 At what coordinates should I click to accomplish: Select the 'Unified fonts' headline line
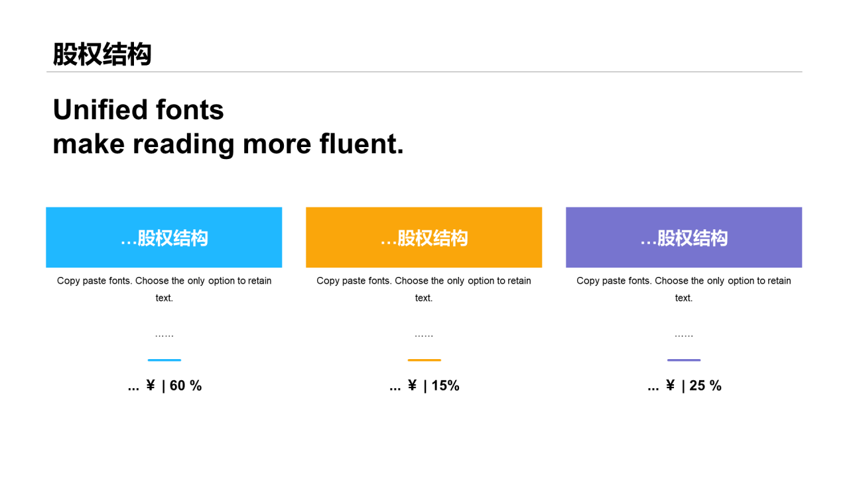(139, 110)
